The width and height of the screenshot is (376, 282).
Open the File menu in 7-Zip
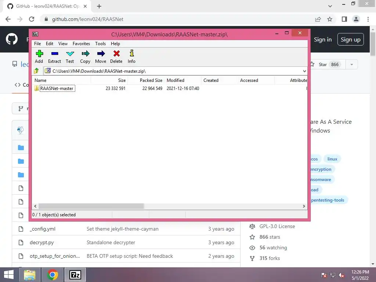37,44
